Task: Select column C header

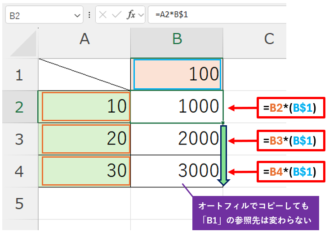Action: (269, 39)
